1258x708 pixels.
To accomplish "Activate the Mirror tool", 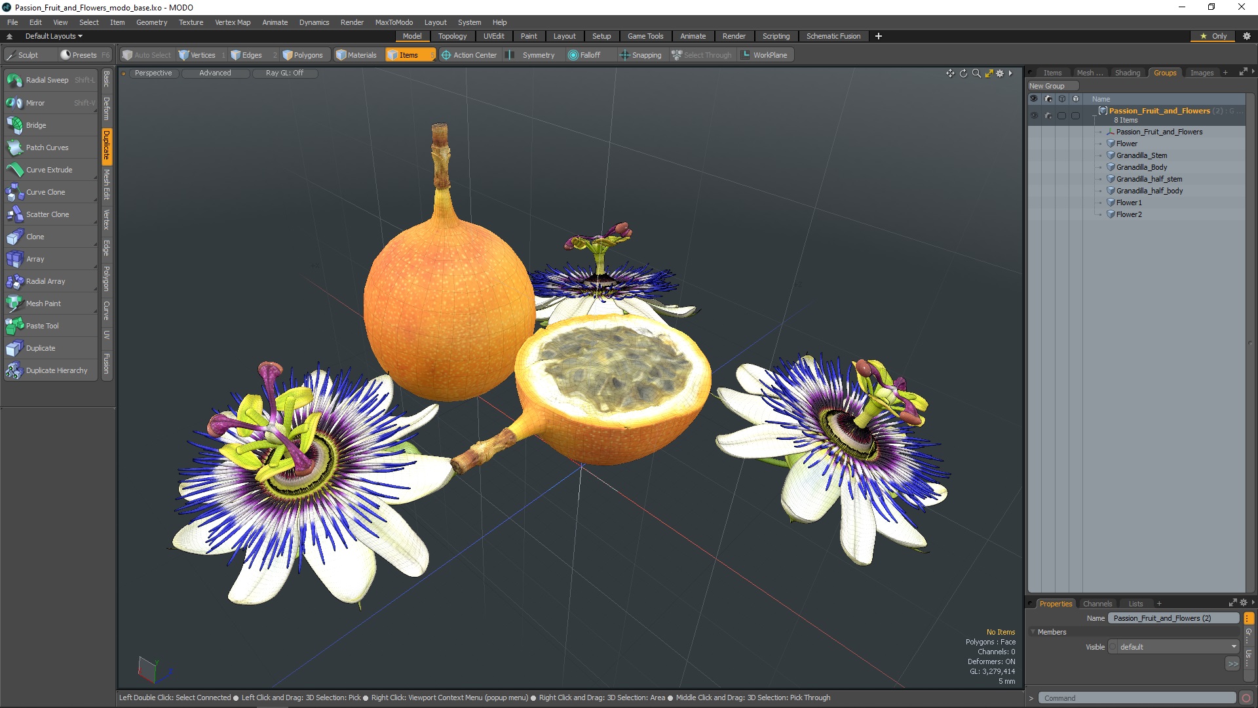I will [x=35, y=103].
